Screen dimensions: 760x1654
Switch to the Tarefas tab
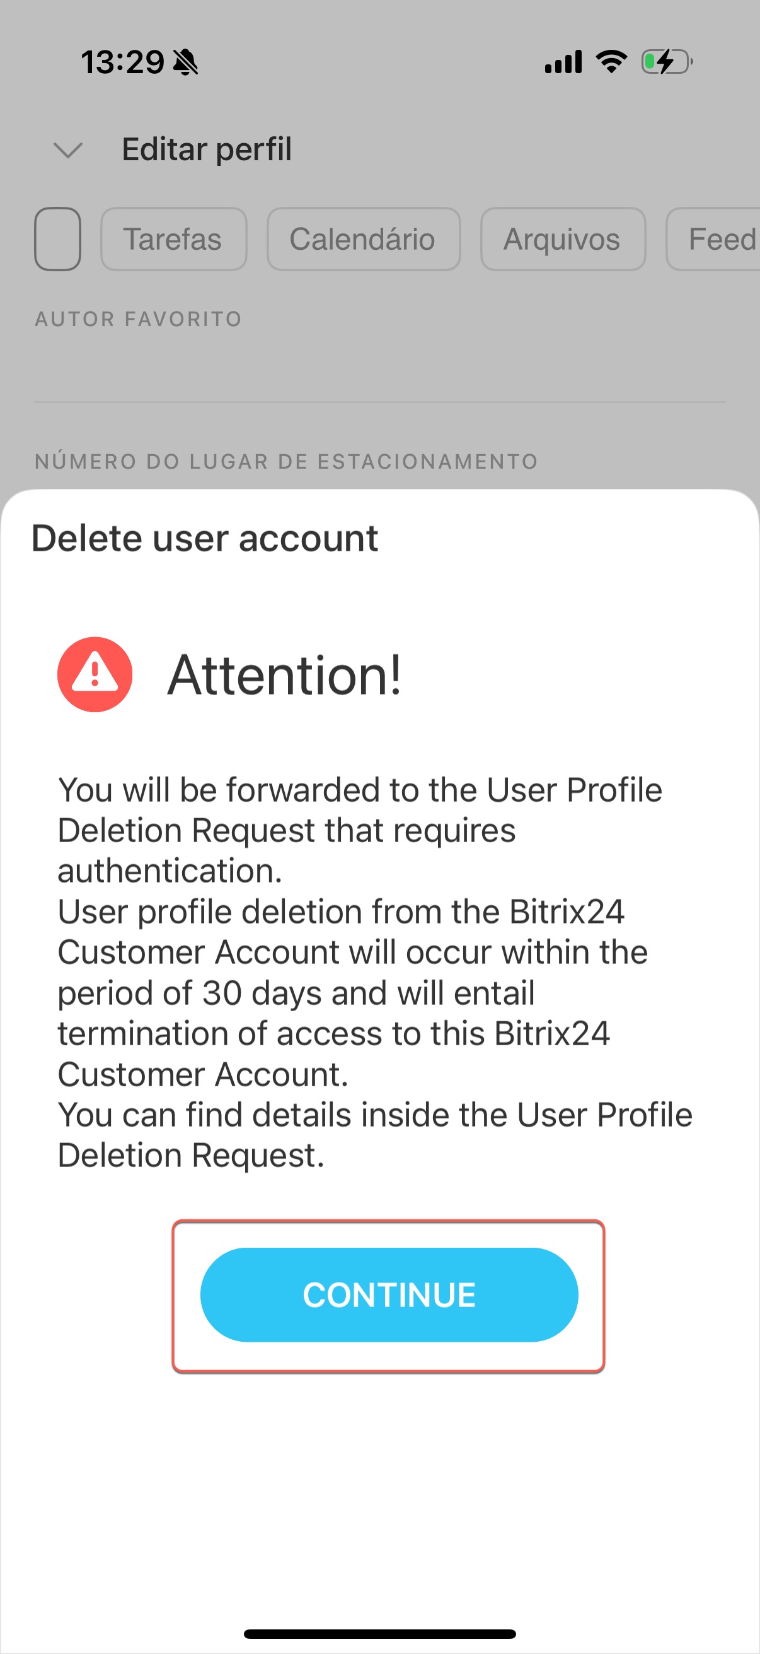(x=173, y=239)
